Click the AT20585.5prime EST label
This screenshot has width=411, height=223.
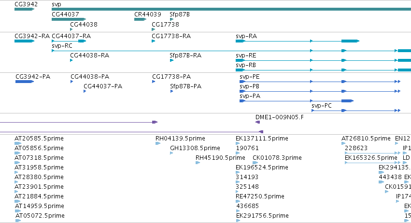[x=39, y=139]
